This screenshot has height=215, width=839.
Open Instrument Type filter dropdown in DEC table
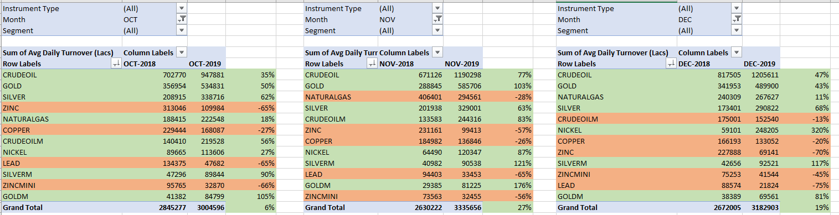point(736,8)
